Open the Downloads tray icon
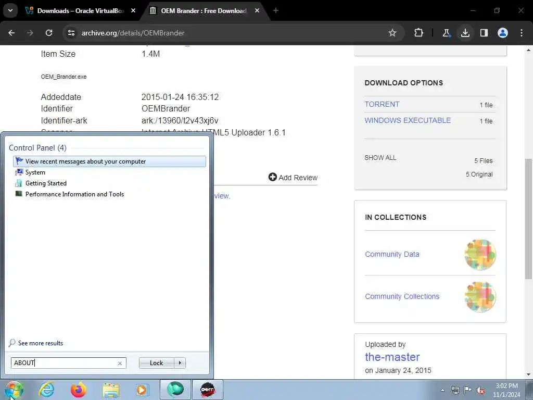 pos(465,33)
